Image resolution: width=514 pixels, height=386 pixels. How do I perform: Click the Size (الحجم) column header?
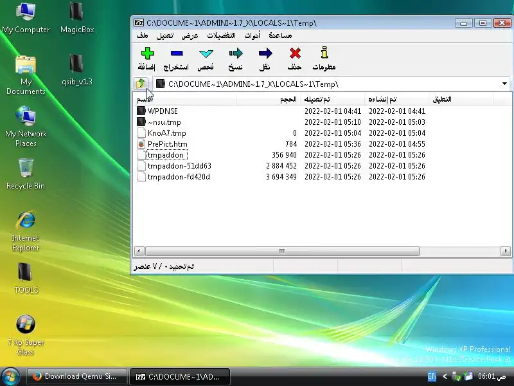[268, 99]
